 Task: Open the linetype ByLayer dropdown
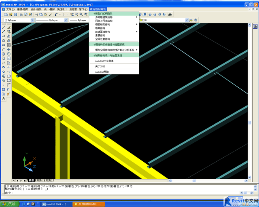point(66,20)
